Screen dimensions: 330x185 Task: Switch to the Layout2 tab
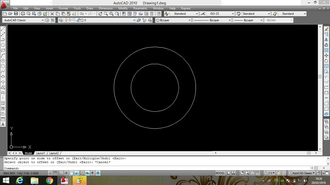(54, 153)
